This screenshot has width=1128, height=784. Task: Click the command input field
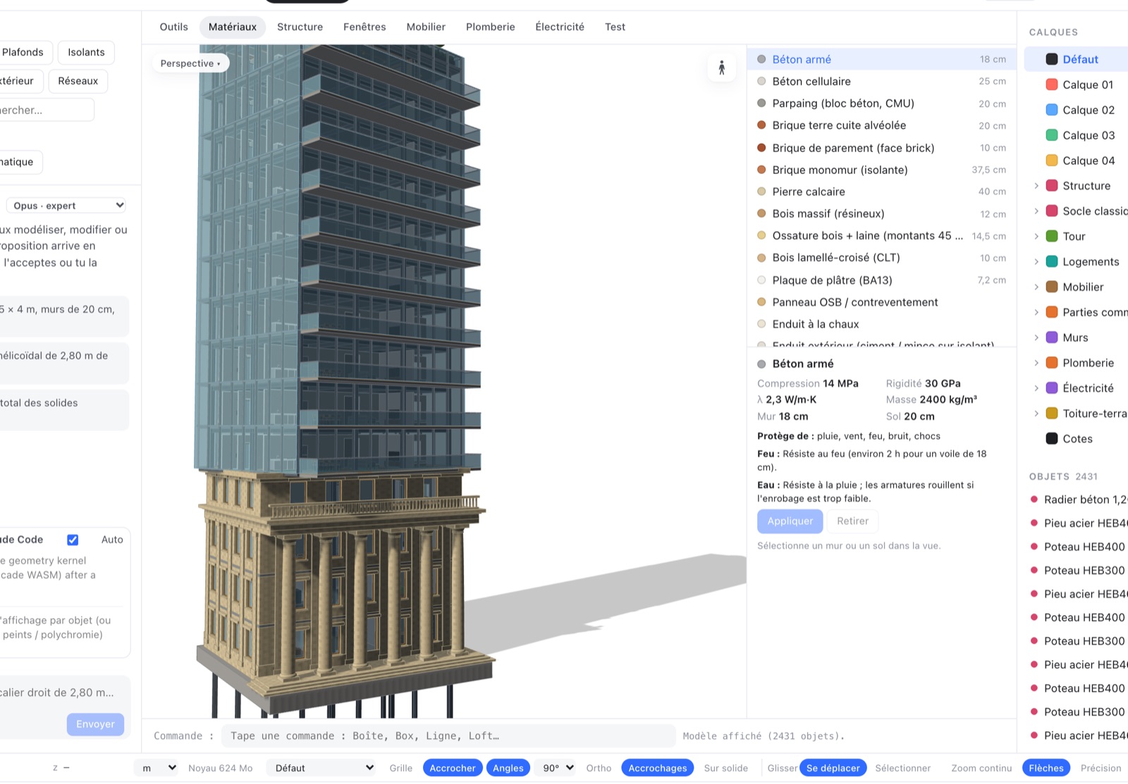pyautogui.click(x=448, y=736)
